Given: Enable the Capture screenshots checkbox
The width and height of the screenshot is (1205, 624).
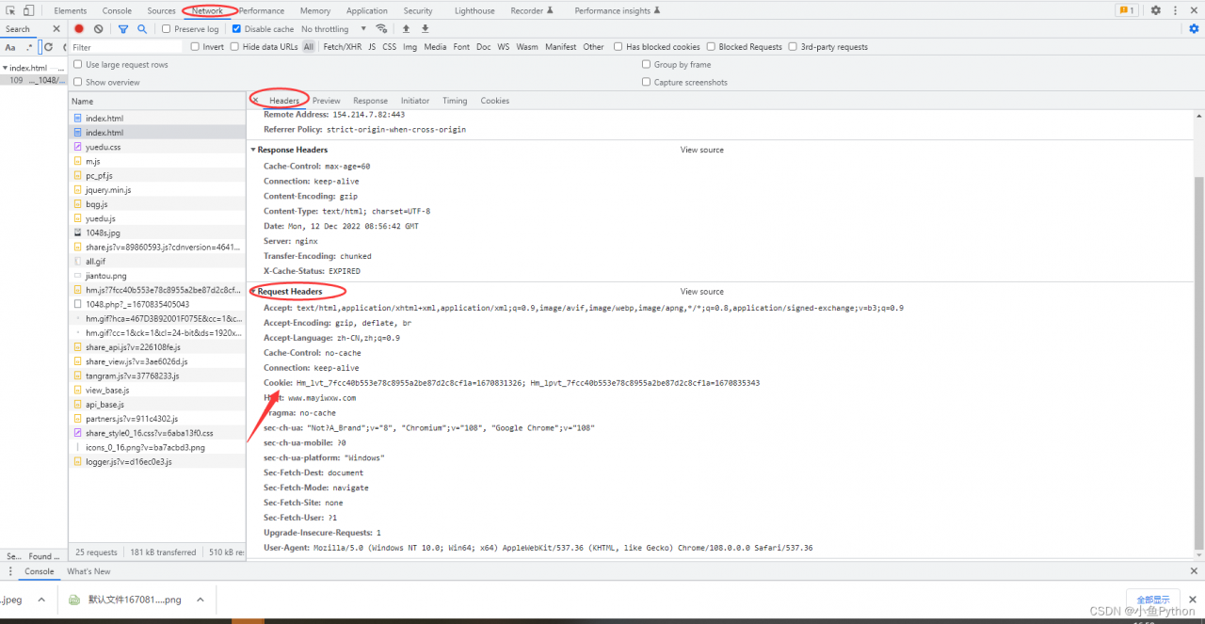Looking at the screenshot, I should pos(647,82).
